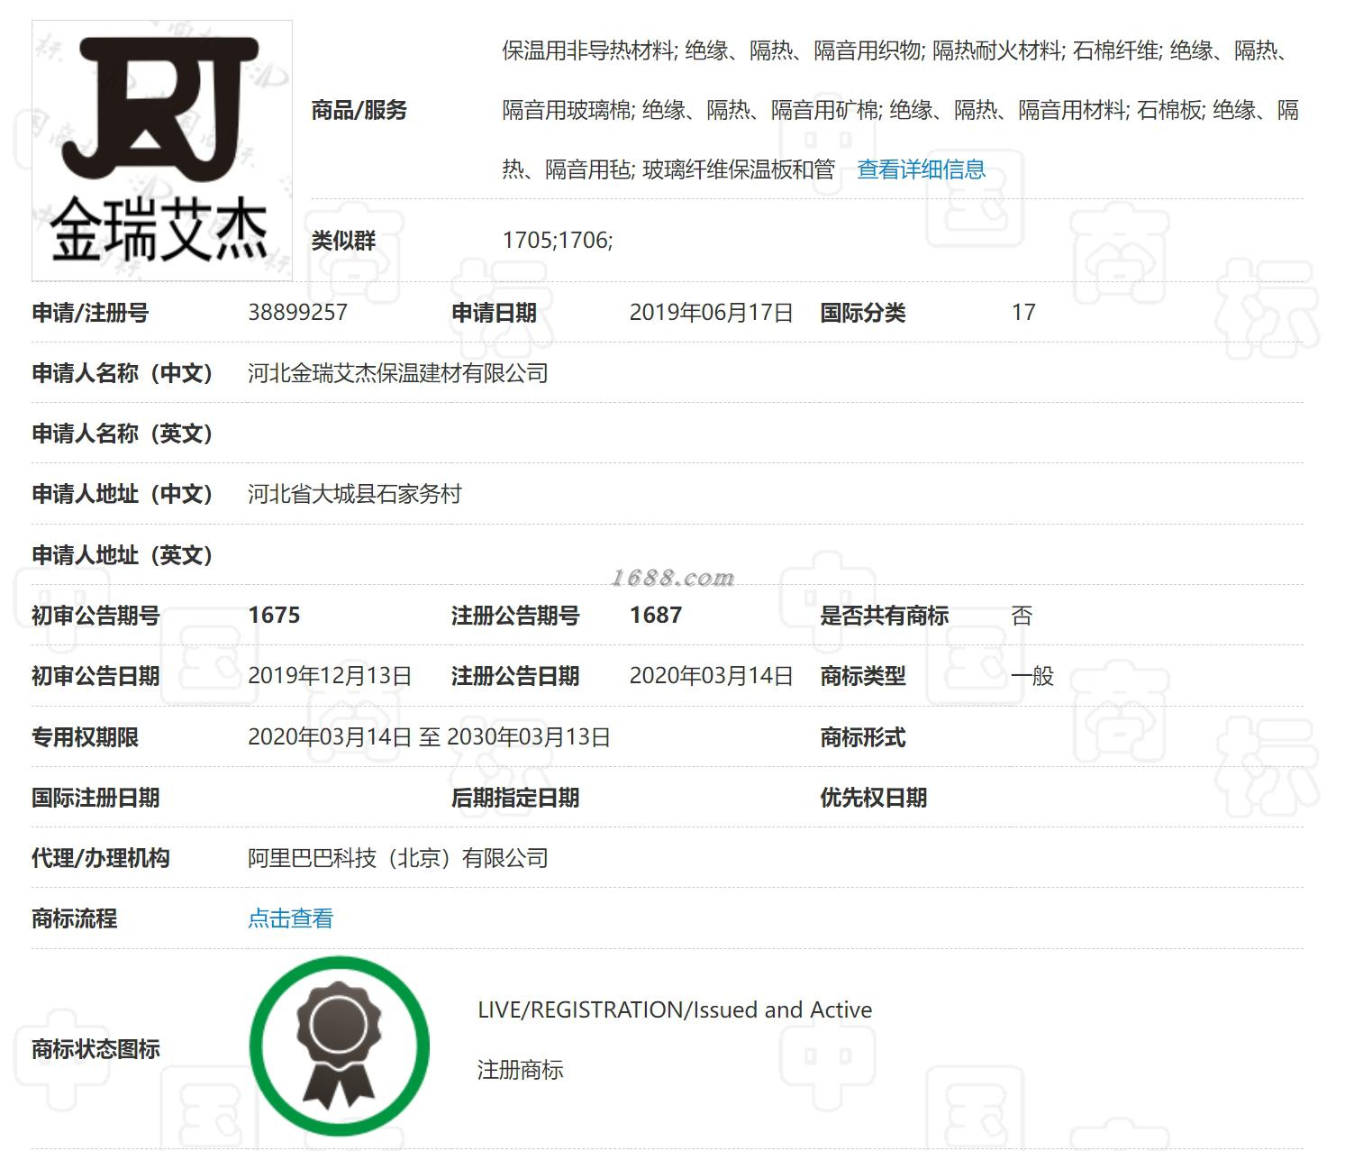This screenshot has height=1151, width=1345.
Task: Select the registration number 38899257
Action: point(297,313)
